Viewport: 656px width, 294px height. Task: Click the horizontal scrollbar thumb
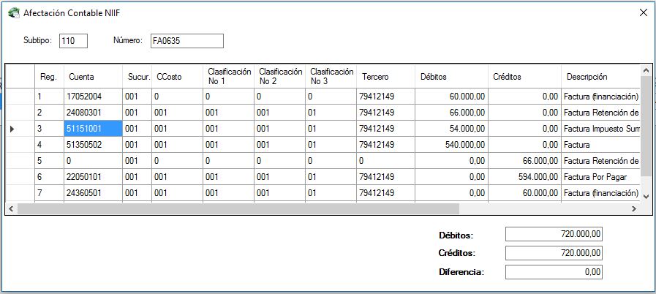[x=238, y=208]
